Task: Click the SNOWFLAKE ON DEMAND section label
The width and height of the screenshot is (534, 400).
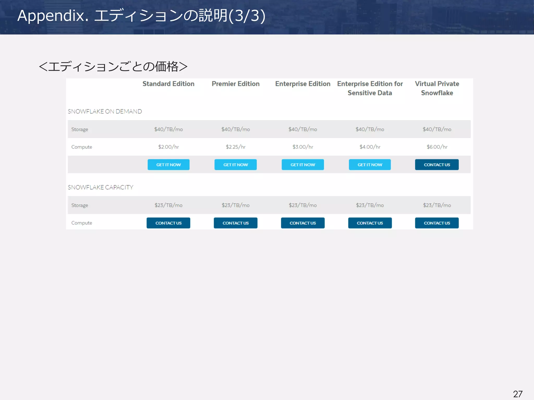Action: (105, 111)
